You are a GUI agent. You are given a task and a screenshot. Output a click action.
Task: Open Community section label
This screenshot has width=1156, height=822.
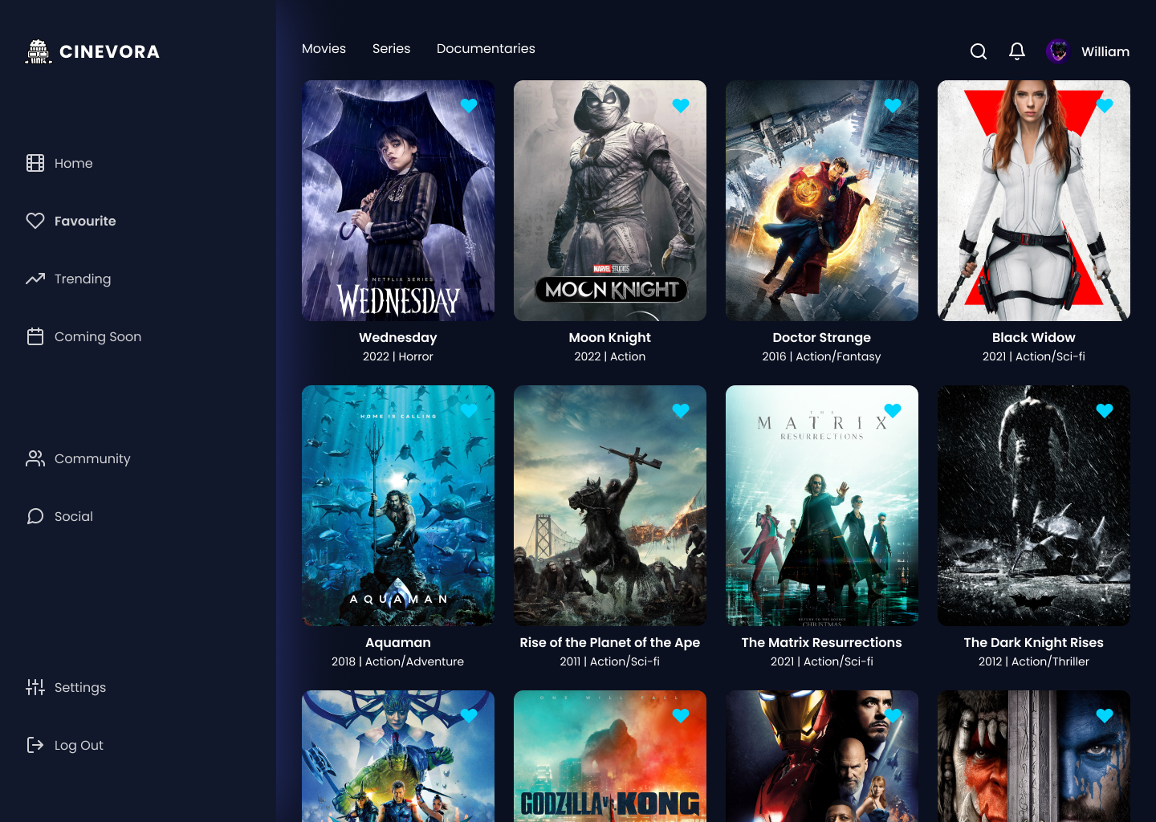(x=92, y=458)
